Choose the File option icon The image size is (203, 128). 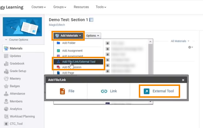tap(62, 91)
